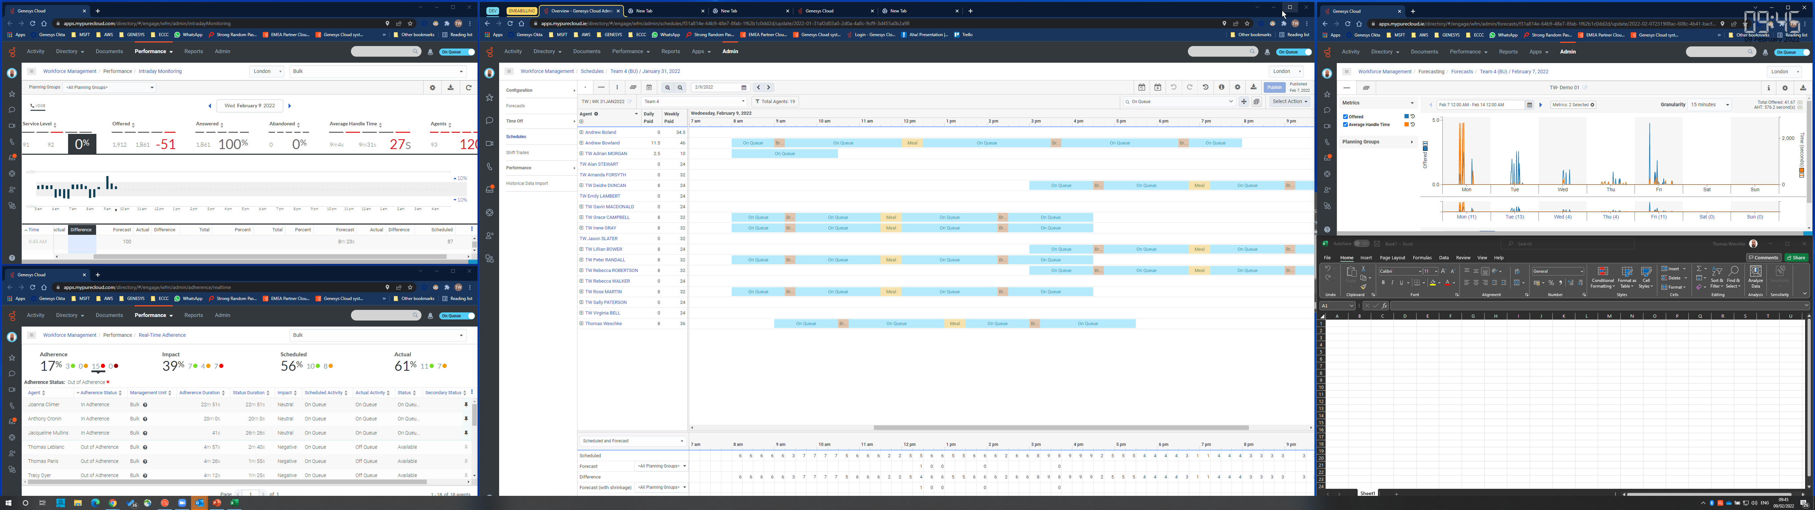The image size is (1815, 510).
Task: Open Andrew Bowland agent link
Action: click(602, 143)
